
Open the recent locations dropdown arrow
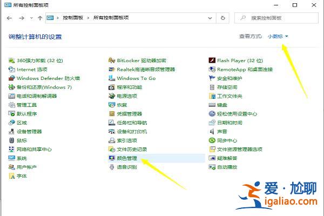coord(31,18)
